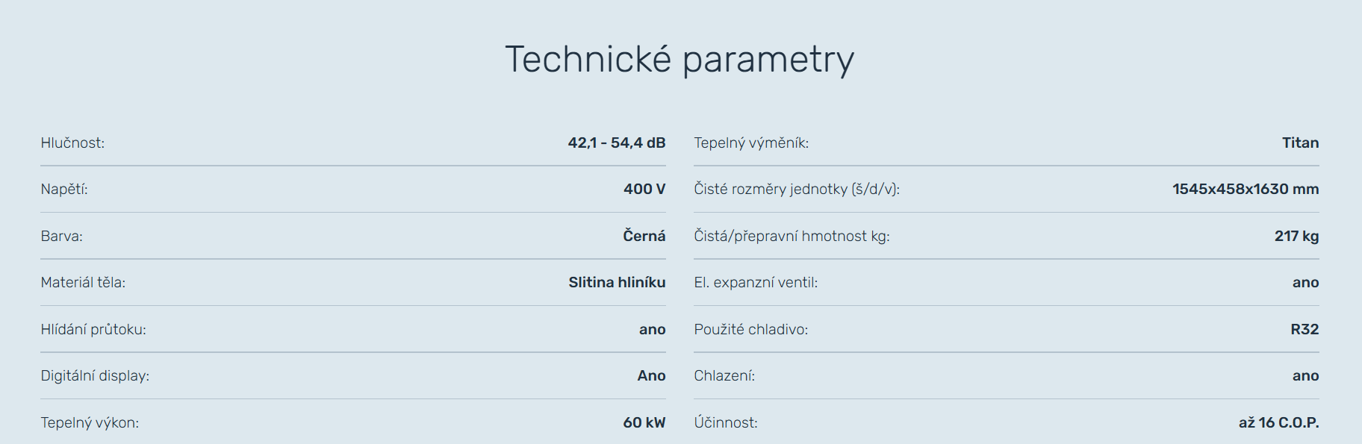Click the "400 V" voltage value
The image size is (1362, 444).
(644, 189)
